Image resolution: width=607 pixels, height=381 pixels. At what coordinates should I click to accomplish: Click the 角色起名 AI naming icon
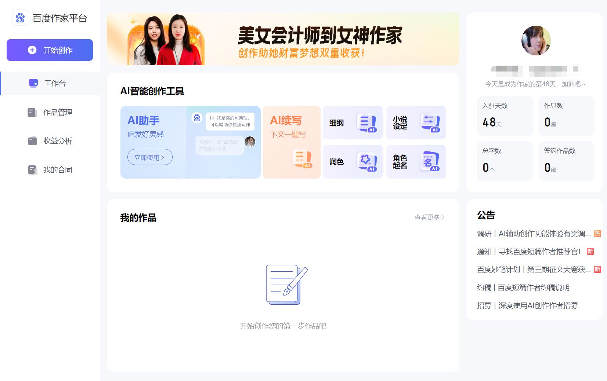(430, 162)
